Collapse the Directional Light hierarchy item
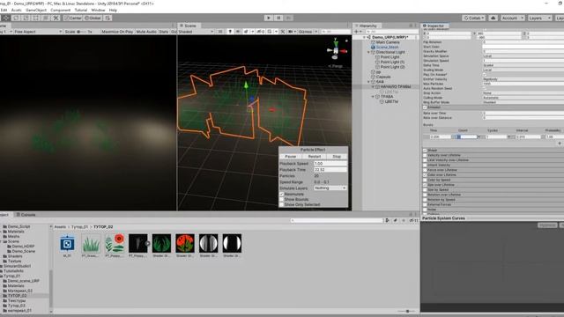 (368, 52)
